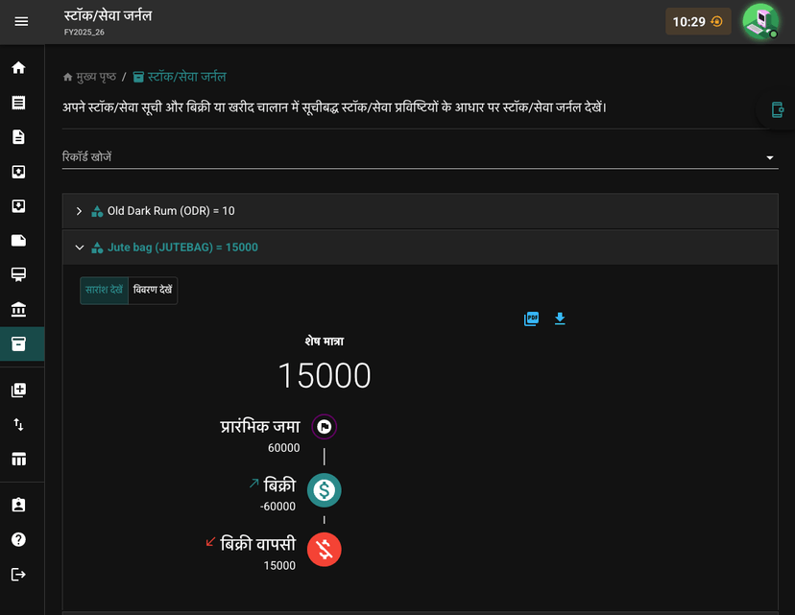Screen dimensions: 795x615
Task: Click the opening balance flag icon
Action: [x=324, y=427]
